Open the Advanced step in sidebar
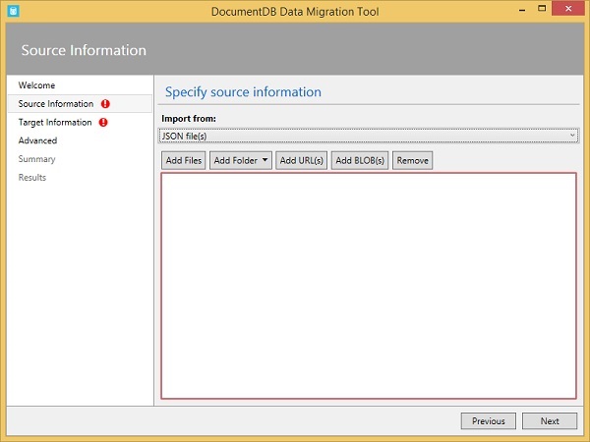The image size is (590, 442). click(x=38, y=140)
